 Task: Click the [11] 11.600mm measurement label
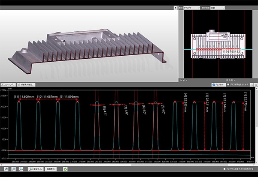point(25,97)
